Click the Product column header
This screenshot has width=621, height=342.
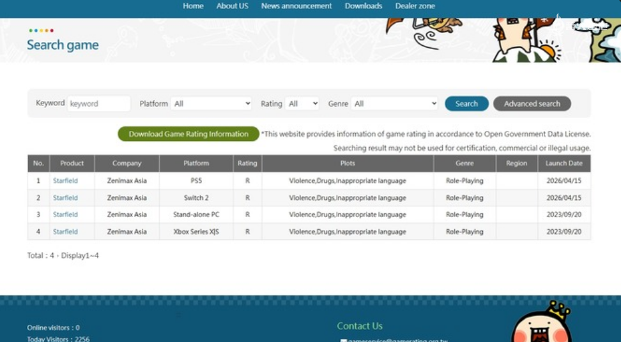tap(72, 163)
